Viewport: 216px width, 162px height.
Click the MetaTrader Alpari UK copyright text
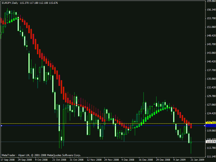[41, 155]
